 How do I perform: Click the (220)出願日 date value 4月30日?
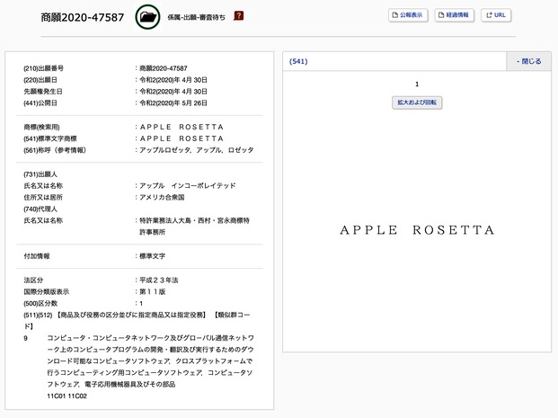pyautogui.click(x=173, y=80)
